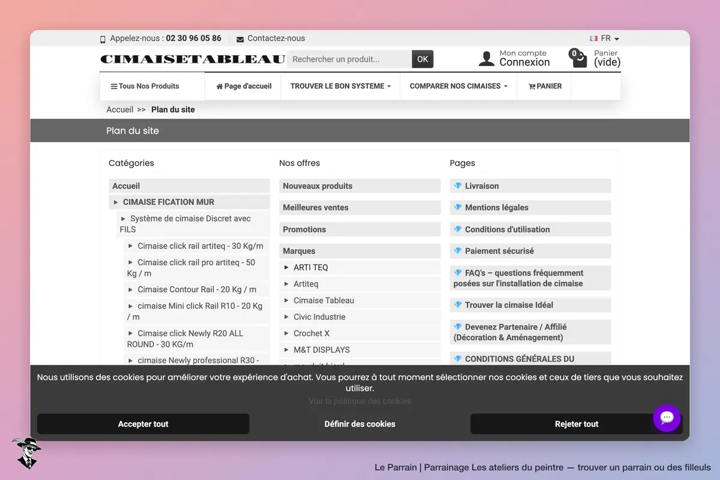Open Accueil category in site map

coord(189,186)
